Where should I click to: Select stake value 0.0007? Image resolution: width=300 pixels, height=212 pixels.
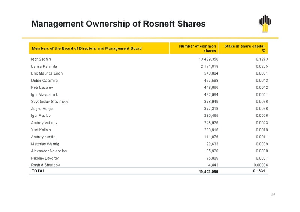pos(262,158)
